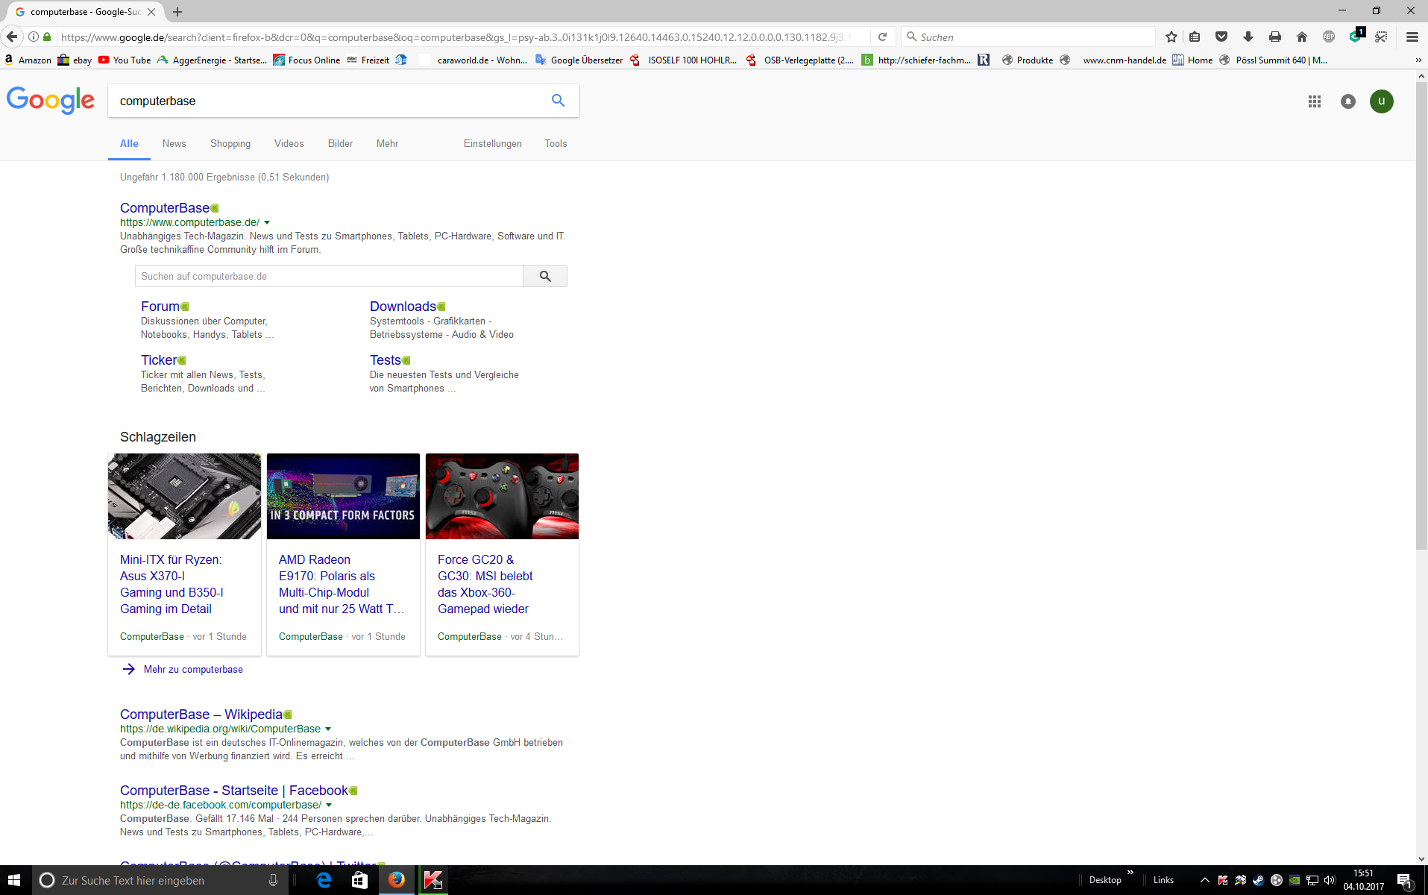The width and height of the screenshot is (1428, 895).
Task: Click the Firefox Suchen search box
Action: click(1029, 37)
